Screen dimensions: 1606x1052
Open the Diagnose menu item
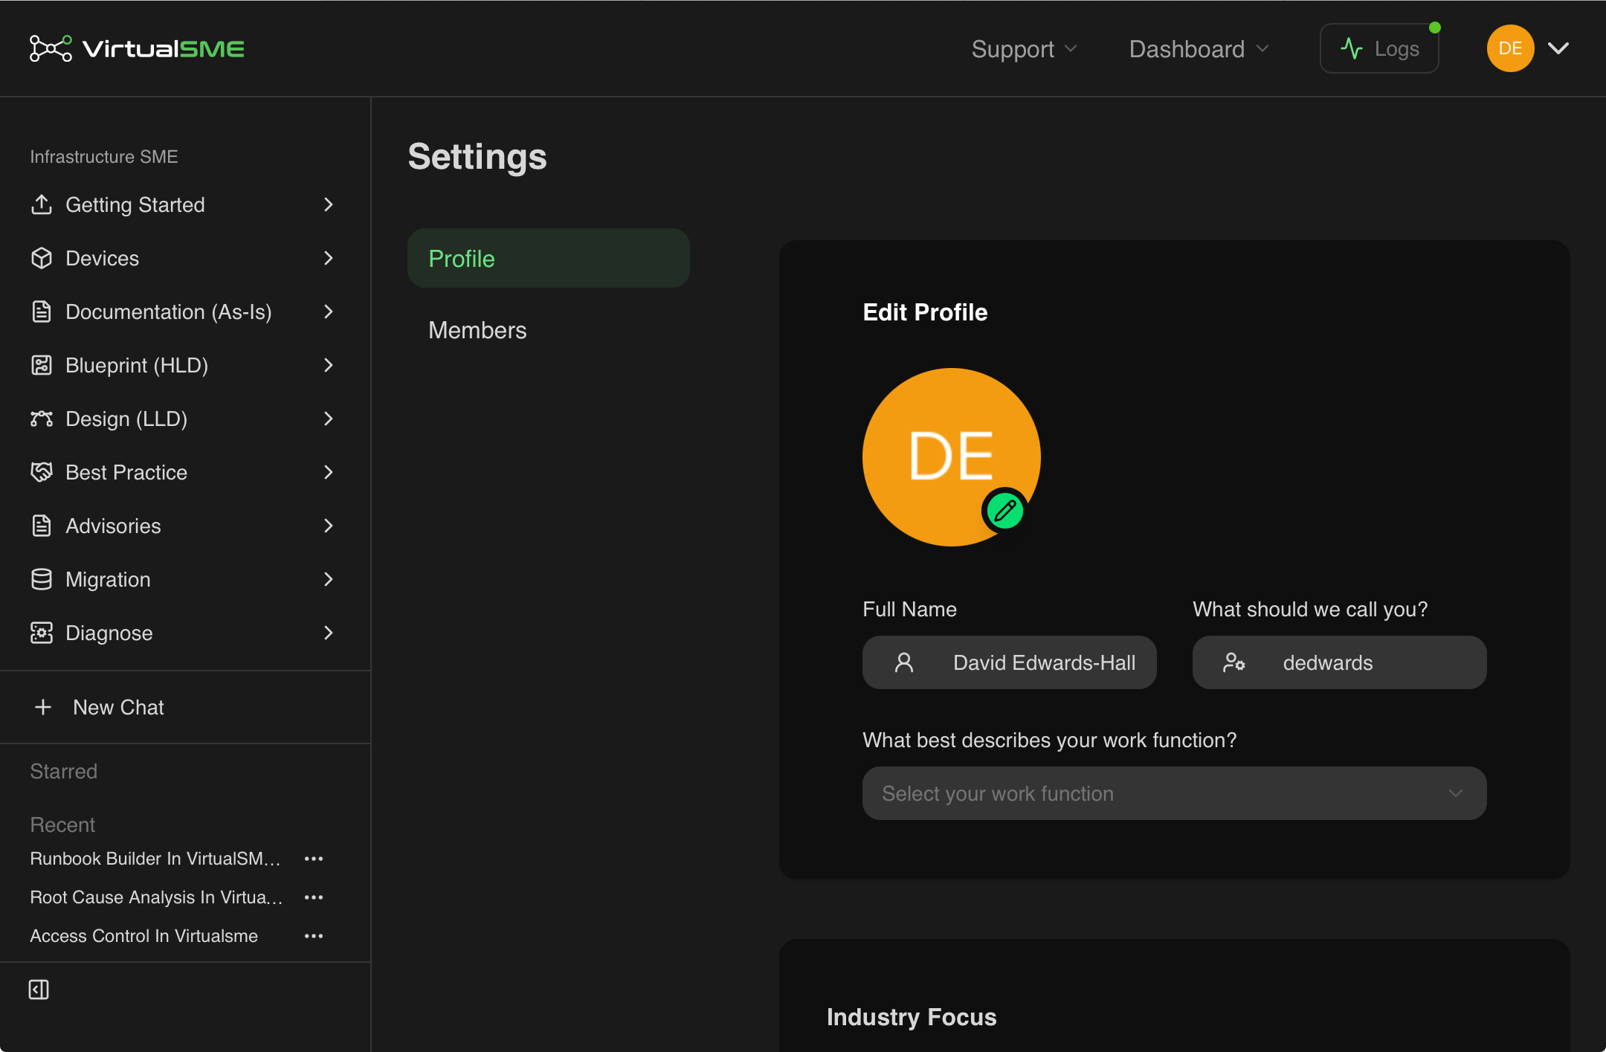(x=184, y=633)
